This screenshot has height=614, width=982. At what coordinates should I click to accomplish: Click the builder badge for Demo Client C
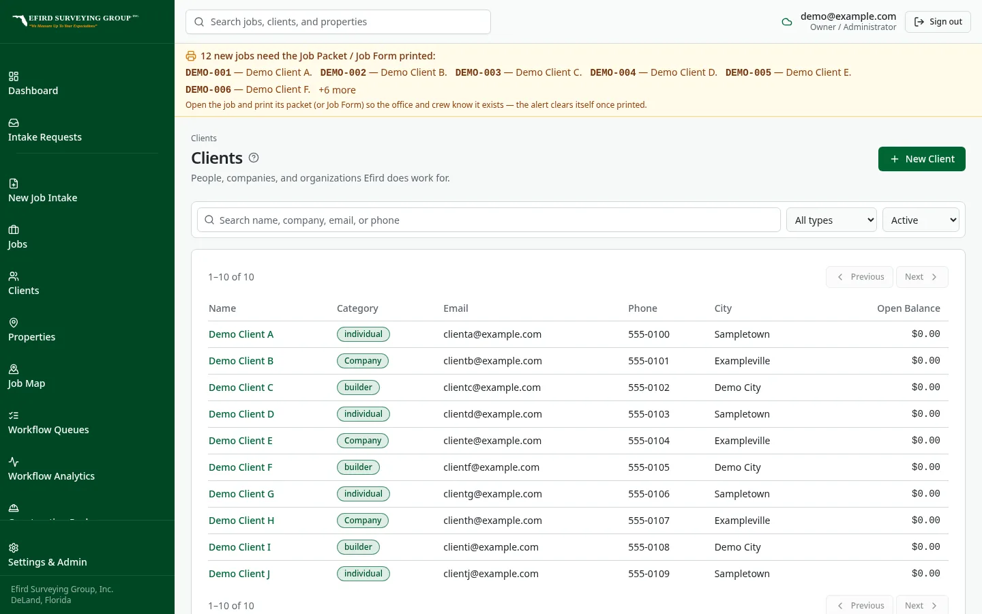click(x=358, y=388)
